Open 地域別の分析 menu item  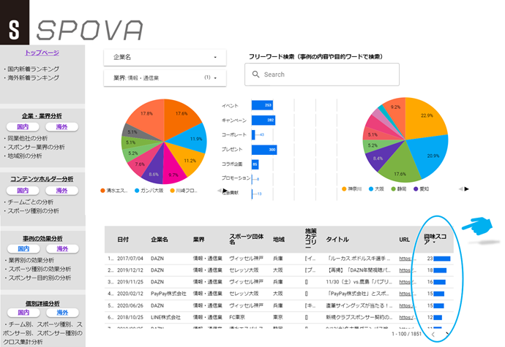tap(24, 156)
